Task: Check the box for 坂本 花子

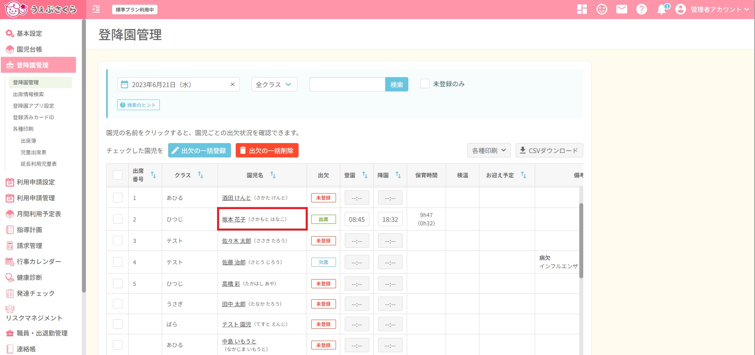Action: (x=118, y=219)
